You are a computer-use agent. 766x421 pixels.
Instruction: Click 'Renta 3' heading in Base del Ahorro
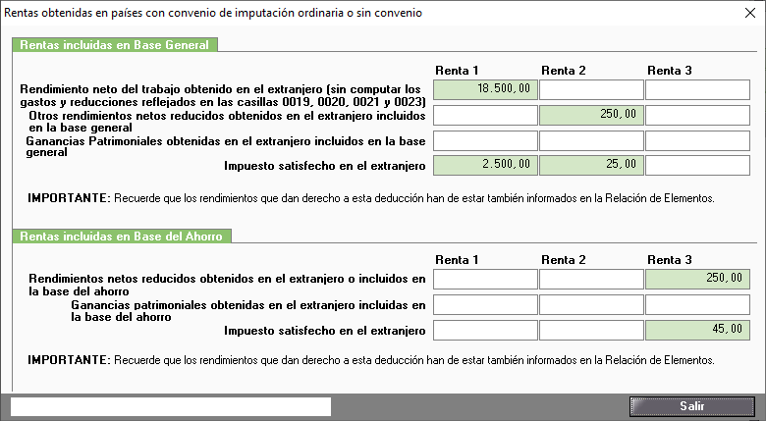coord(670,260)
